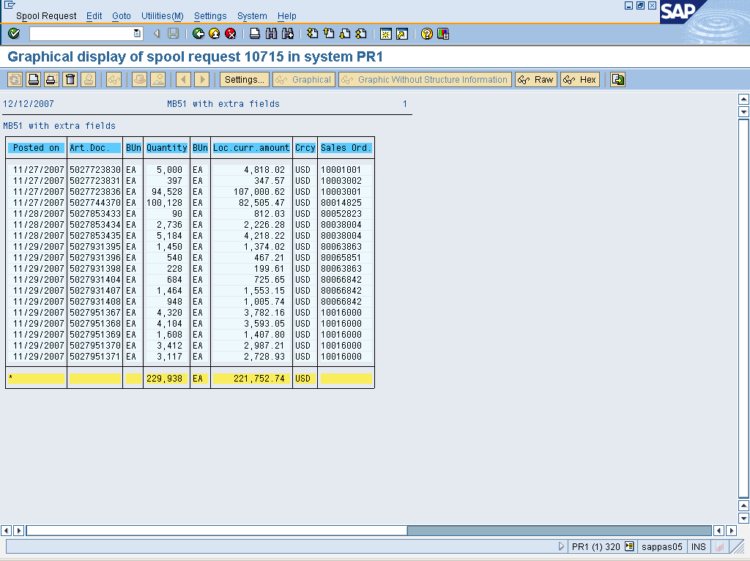Click the picture icon in application toolbar

tap(158, 79)
